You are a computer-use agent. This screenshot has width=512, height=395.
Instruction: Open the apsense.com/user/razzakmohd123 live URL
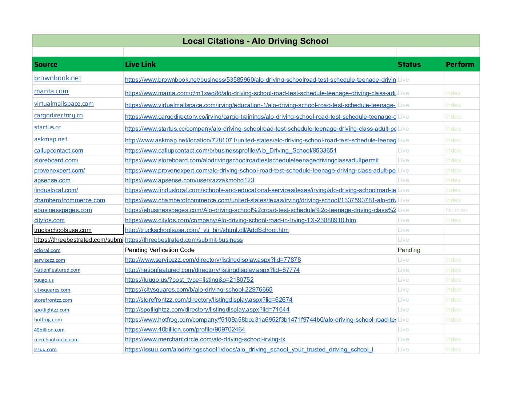(189, 180)
